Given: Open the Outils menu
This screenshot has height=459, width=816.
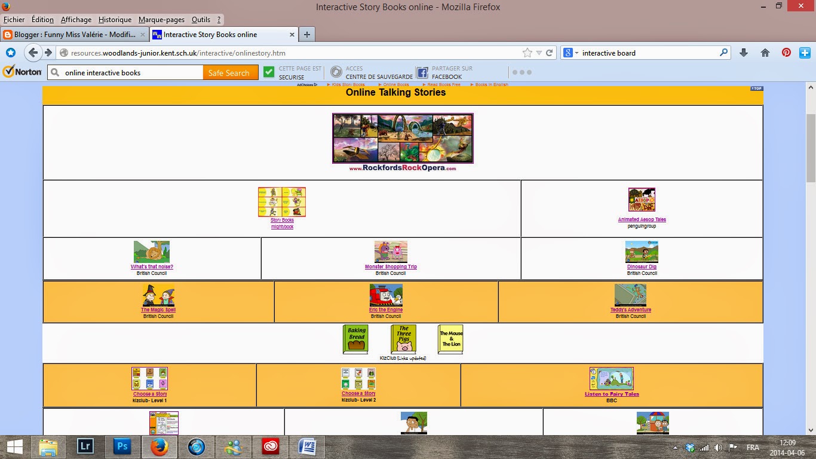Looking at the screenshot, I should [201, 20].
